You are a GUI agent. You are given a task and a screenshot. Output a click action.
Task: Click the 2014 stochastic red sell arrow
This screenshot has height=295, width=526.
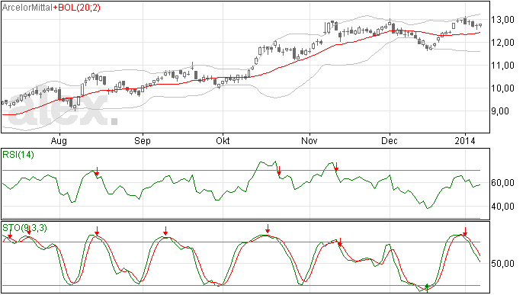pyautogui.click(x=465, y=232)
